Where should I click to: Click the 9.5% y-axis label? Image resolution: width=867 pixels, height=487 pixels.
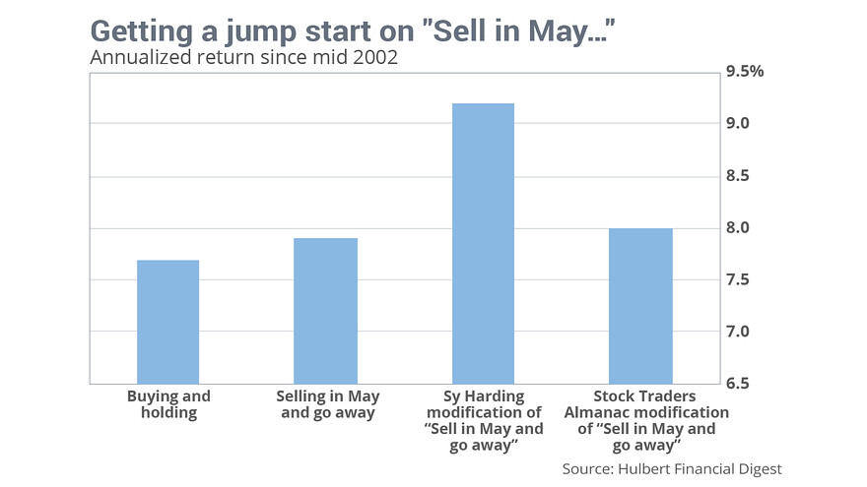744,72
